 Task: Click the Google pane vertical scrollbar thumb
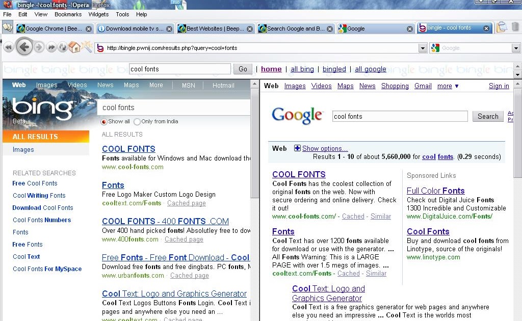coord(518,133)
